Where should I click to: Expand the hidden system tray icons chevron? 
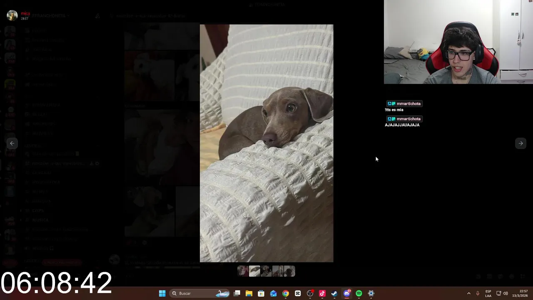(x=468, y=293)
